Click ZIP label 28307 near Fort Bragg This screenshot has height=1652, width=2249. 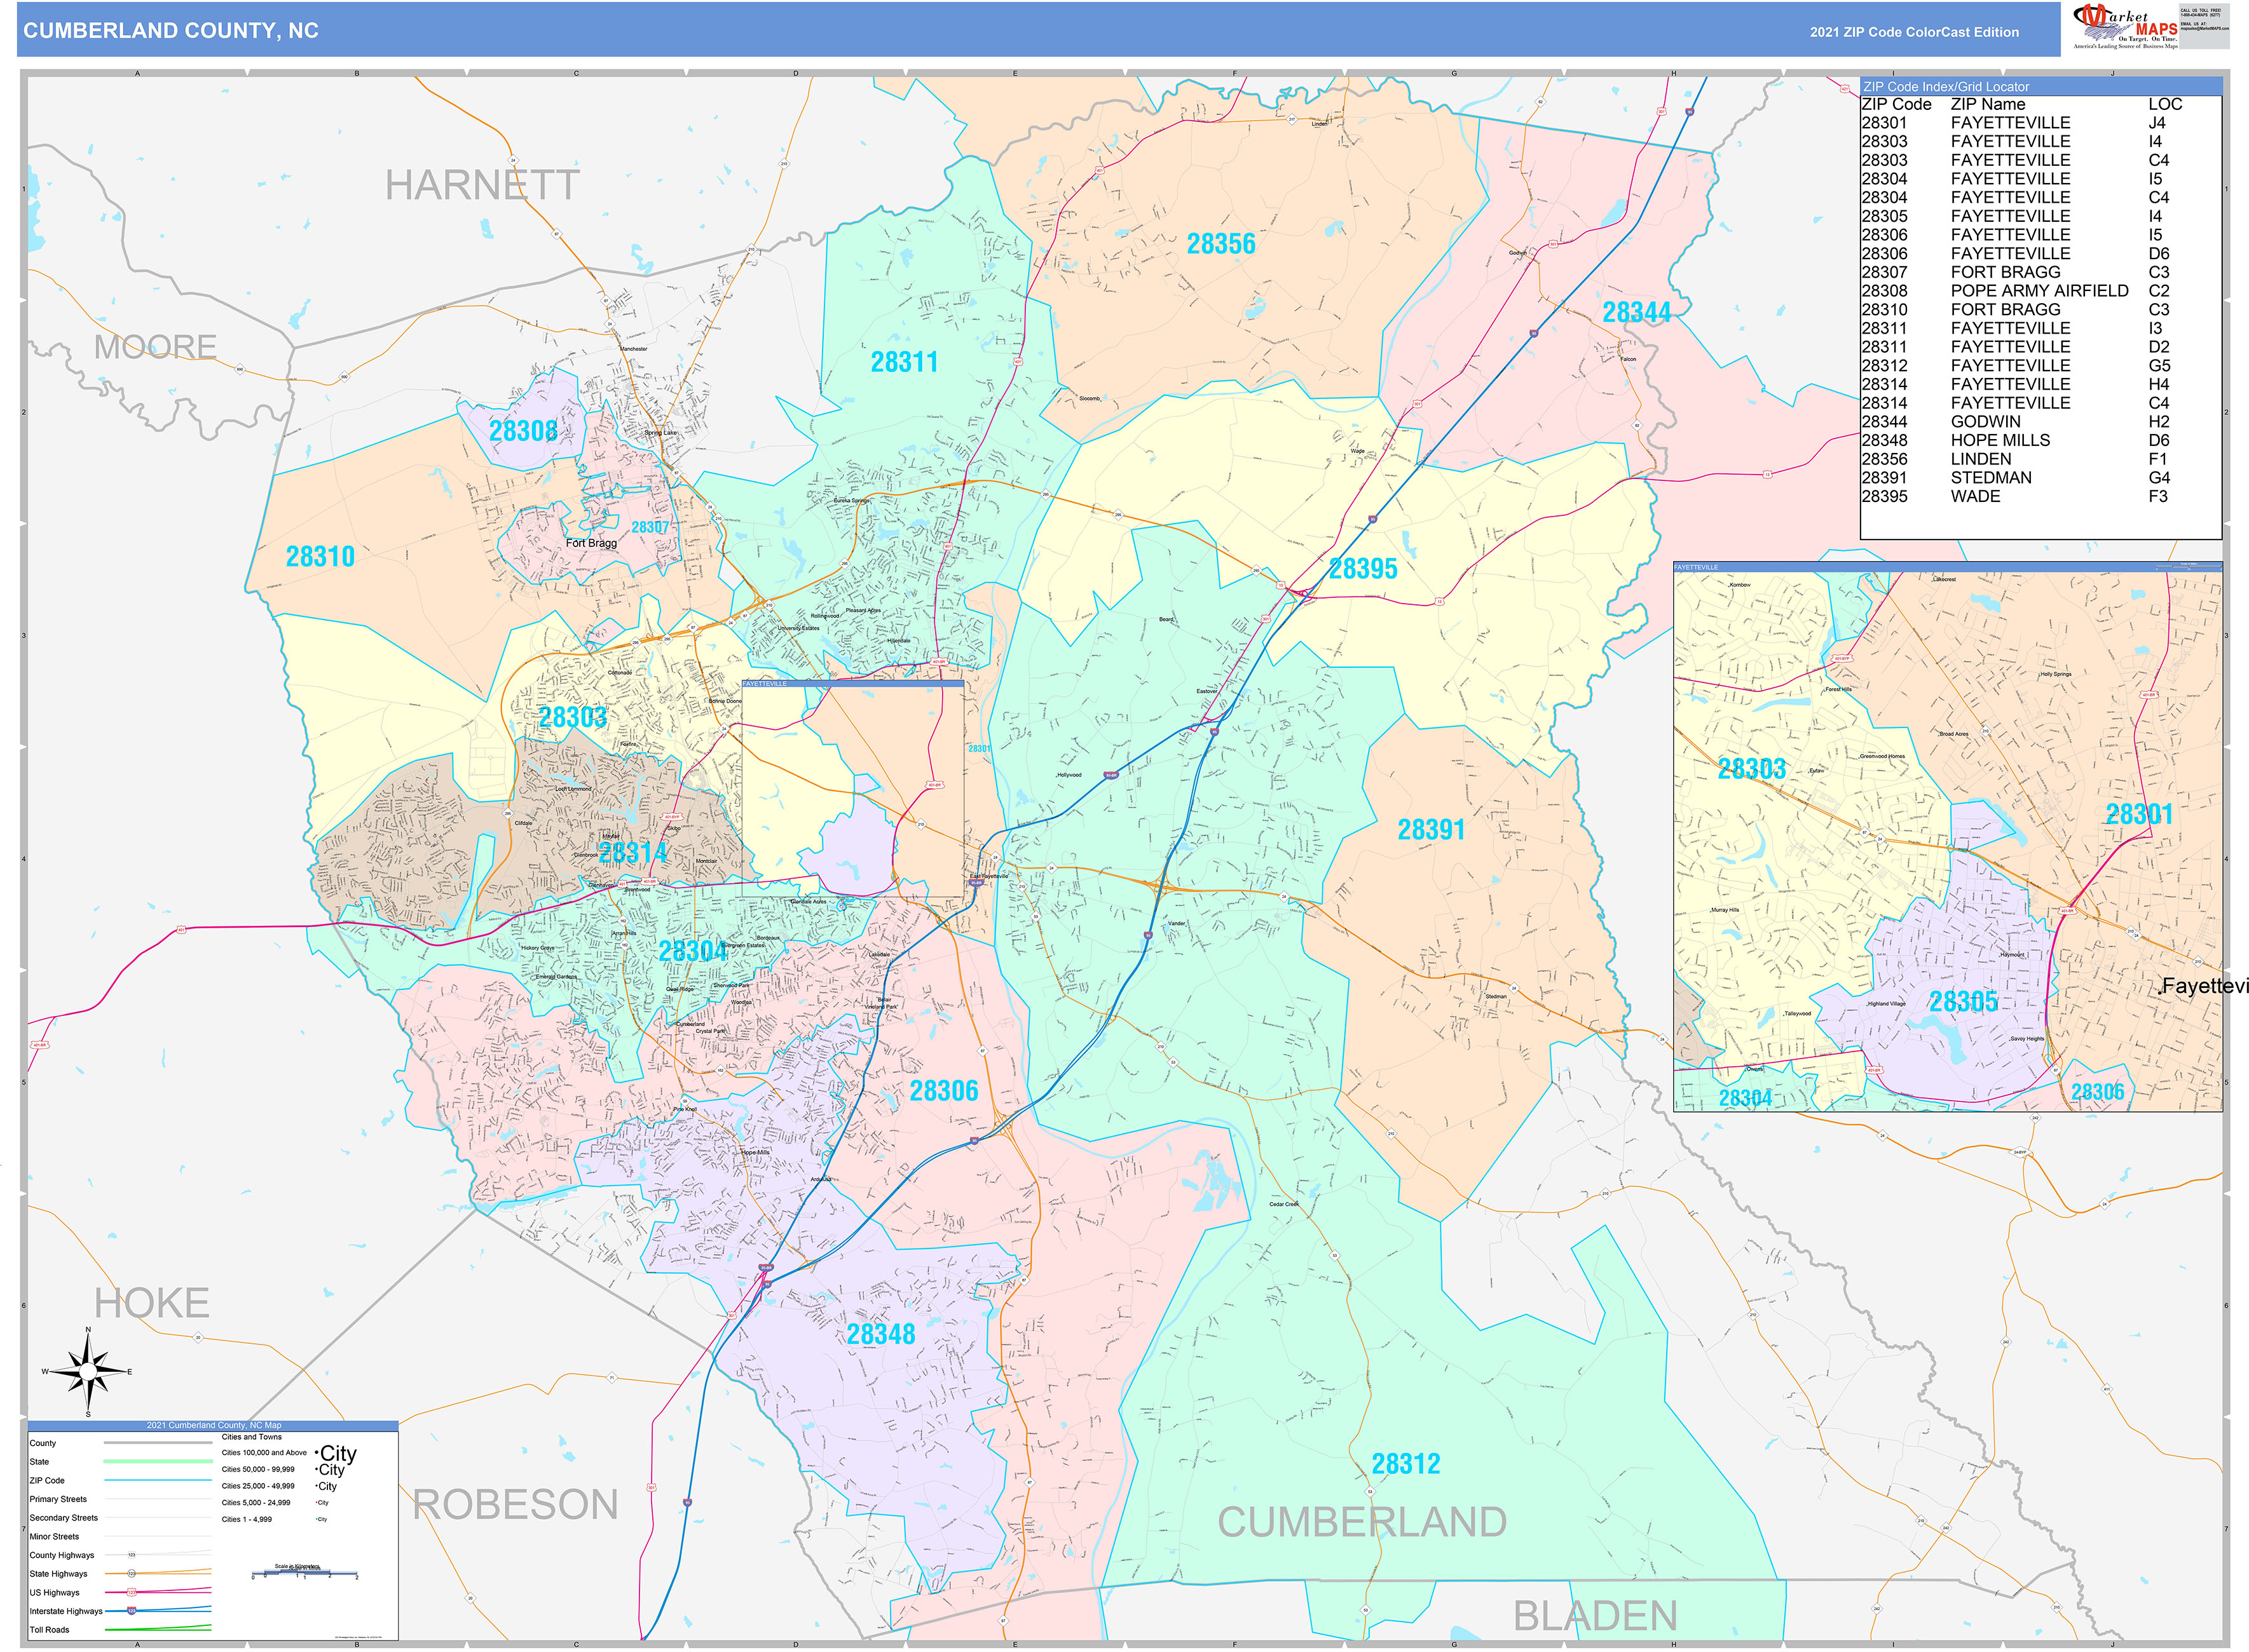coord(649,527)
